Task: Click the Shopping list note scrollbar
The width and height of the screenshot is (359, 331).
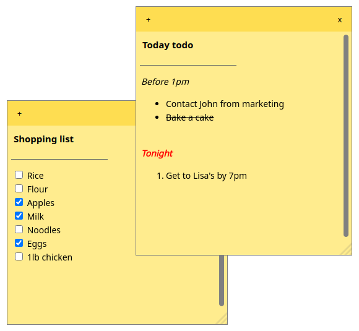Action: [222, 281]
